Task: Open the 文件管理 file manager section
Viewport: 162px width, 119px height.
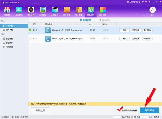Action: pyautogui.click(x=67, y=11)
